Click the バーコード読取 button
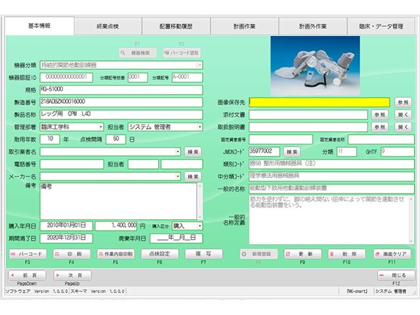420x315 pixels. (x=182, y=52)
